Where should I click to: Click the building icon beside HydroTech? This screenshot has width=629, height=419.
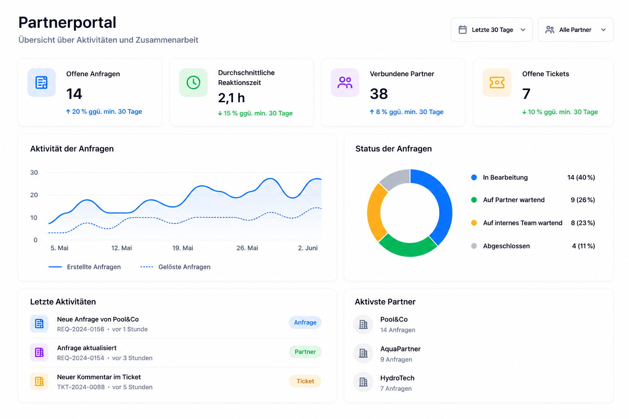pyautogui.click(x=363, y=382)
